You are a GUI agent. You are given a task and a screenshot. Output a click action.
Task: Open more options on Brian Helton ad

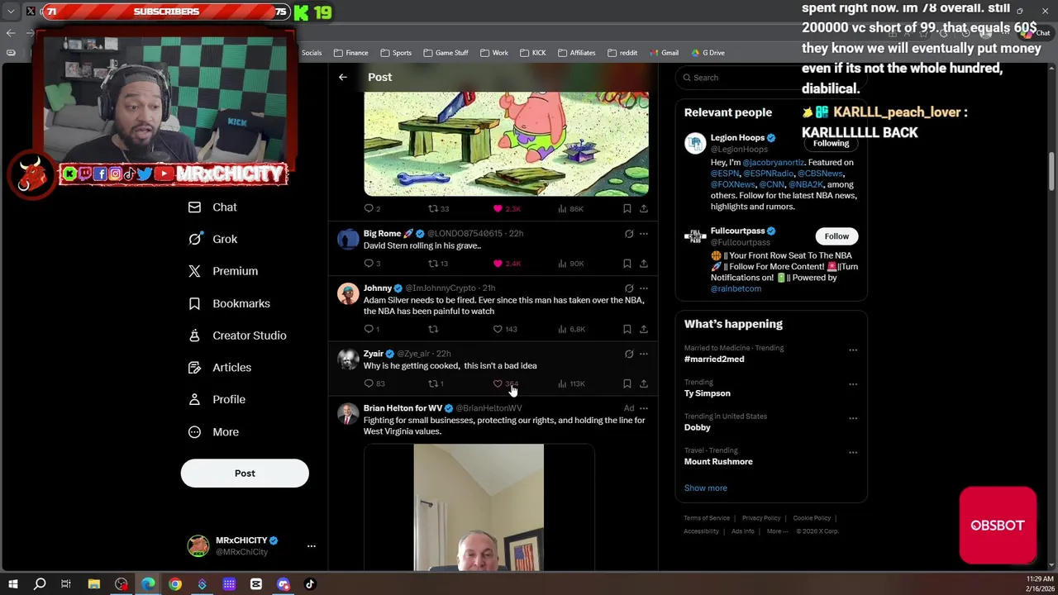[x=644, y=408]
